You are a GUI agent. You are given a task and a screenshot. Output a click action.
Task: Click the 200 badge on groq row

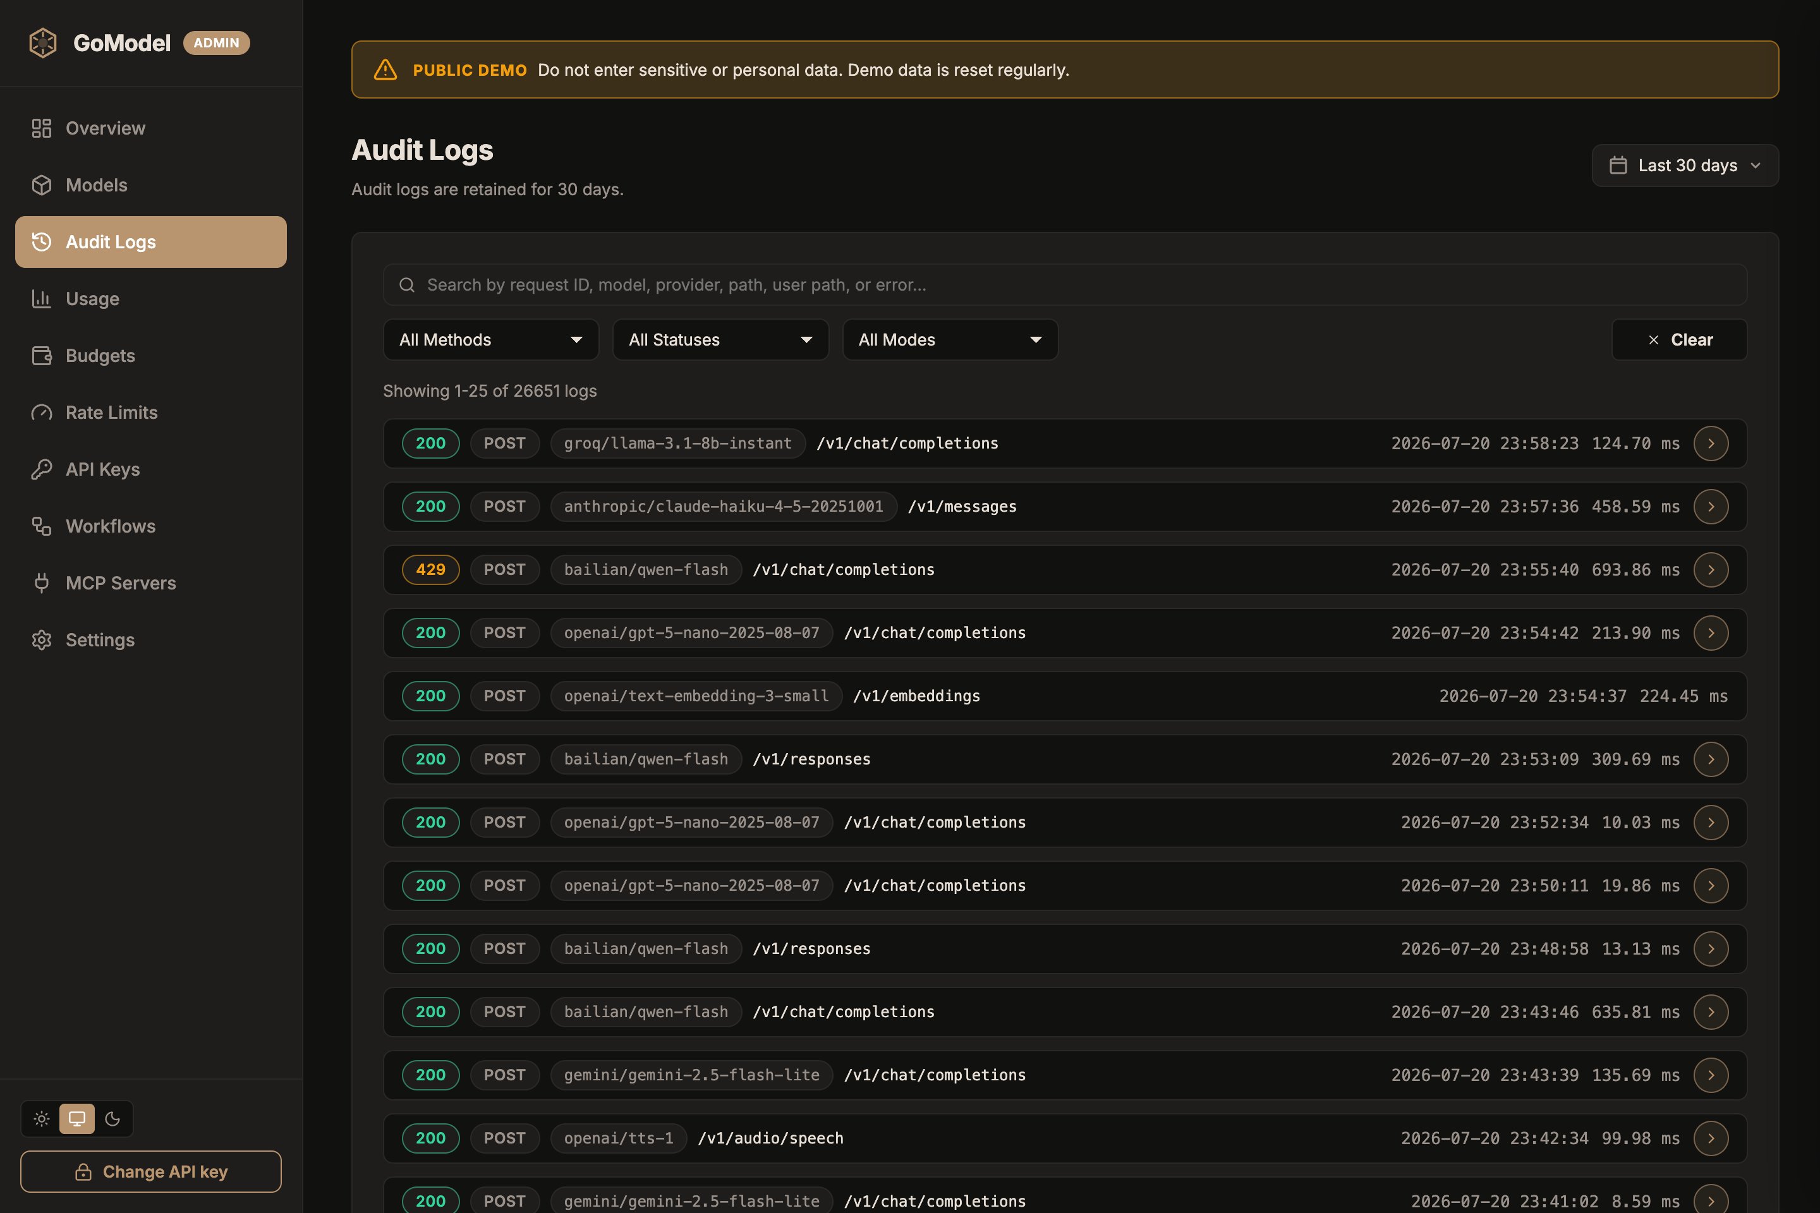coord(431,444)
